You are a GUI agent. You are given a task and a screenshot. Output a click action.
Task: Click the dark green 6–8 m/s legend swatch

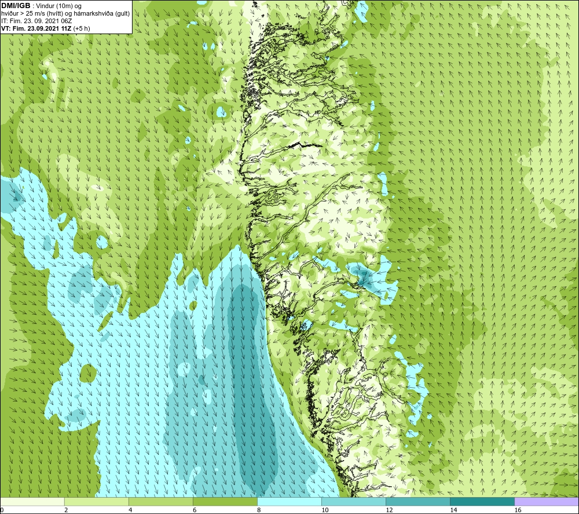tap(225, 501)
